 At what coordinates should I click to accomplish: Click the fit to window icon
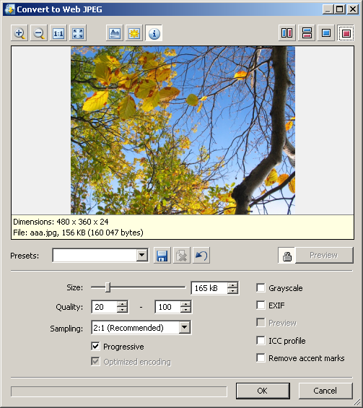(78, 33)
